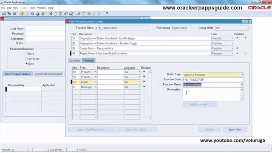Click the Zoom toolbar icon
Viewport: 272px width, 153px height.
84,14
